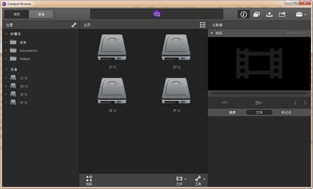Select (F:\) drive icon in sidebar
This screenshot has width=313, height=189.
pos(13,102)
